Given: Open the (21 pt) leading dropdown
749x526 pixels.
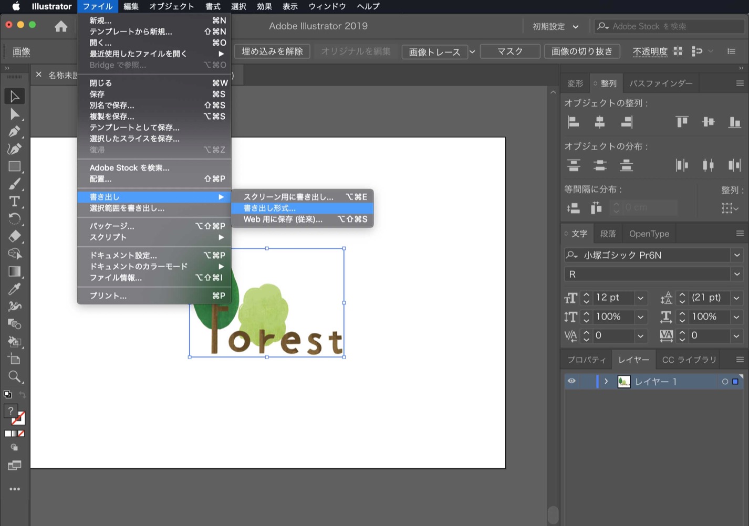Looking at the screenshot, I should (736, 298).
